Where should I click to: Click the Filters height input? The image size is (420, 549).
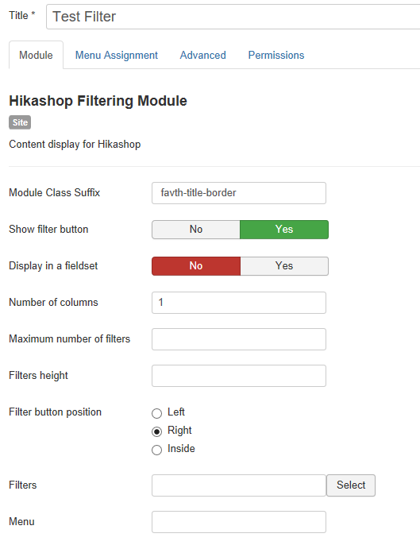[x=239, y=376]
